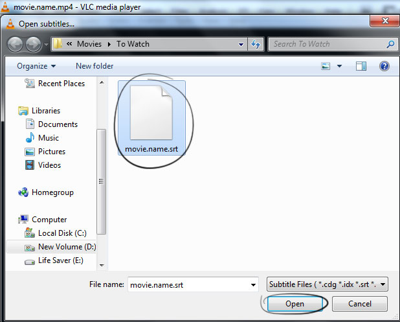Image resolution: width=400 pixels, height=322 pixels.
Task: Toggle the preview pane icon
Action: tap(361, 66)
